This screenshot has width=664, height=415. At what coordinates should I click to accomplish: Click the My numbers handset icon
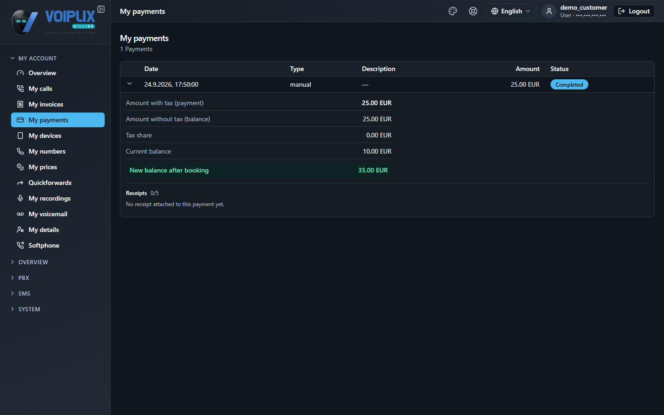pos(20,151)
